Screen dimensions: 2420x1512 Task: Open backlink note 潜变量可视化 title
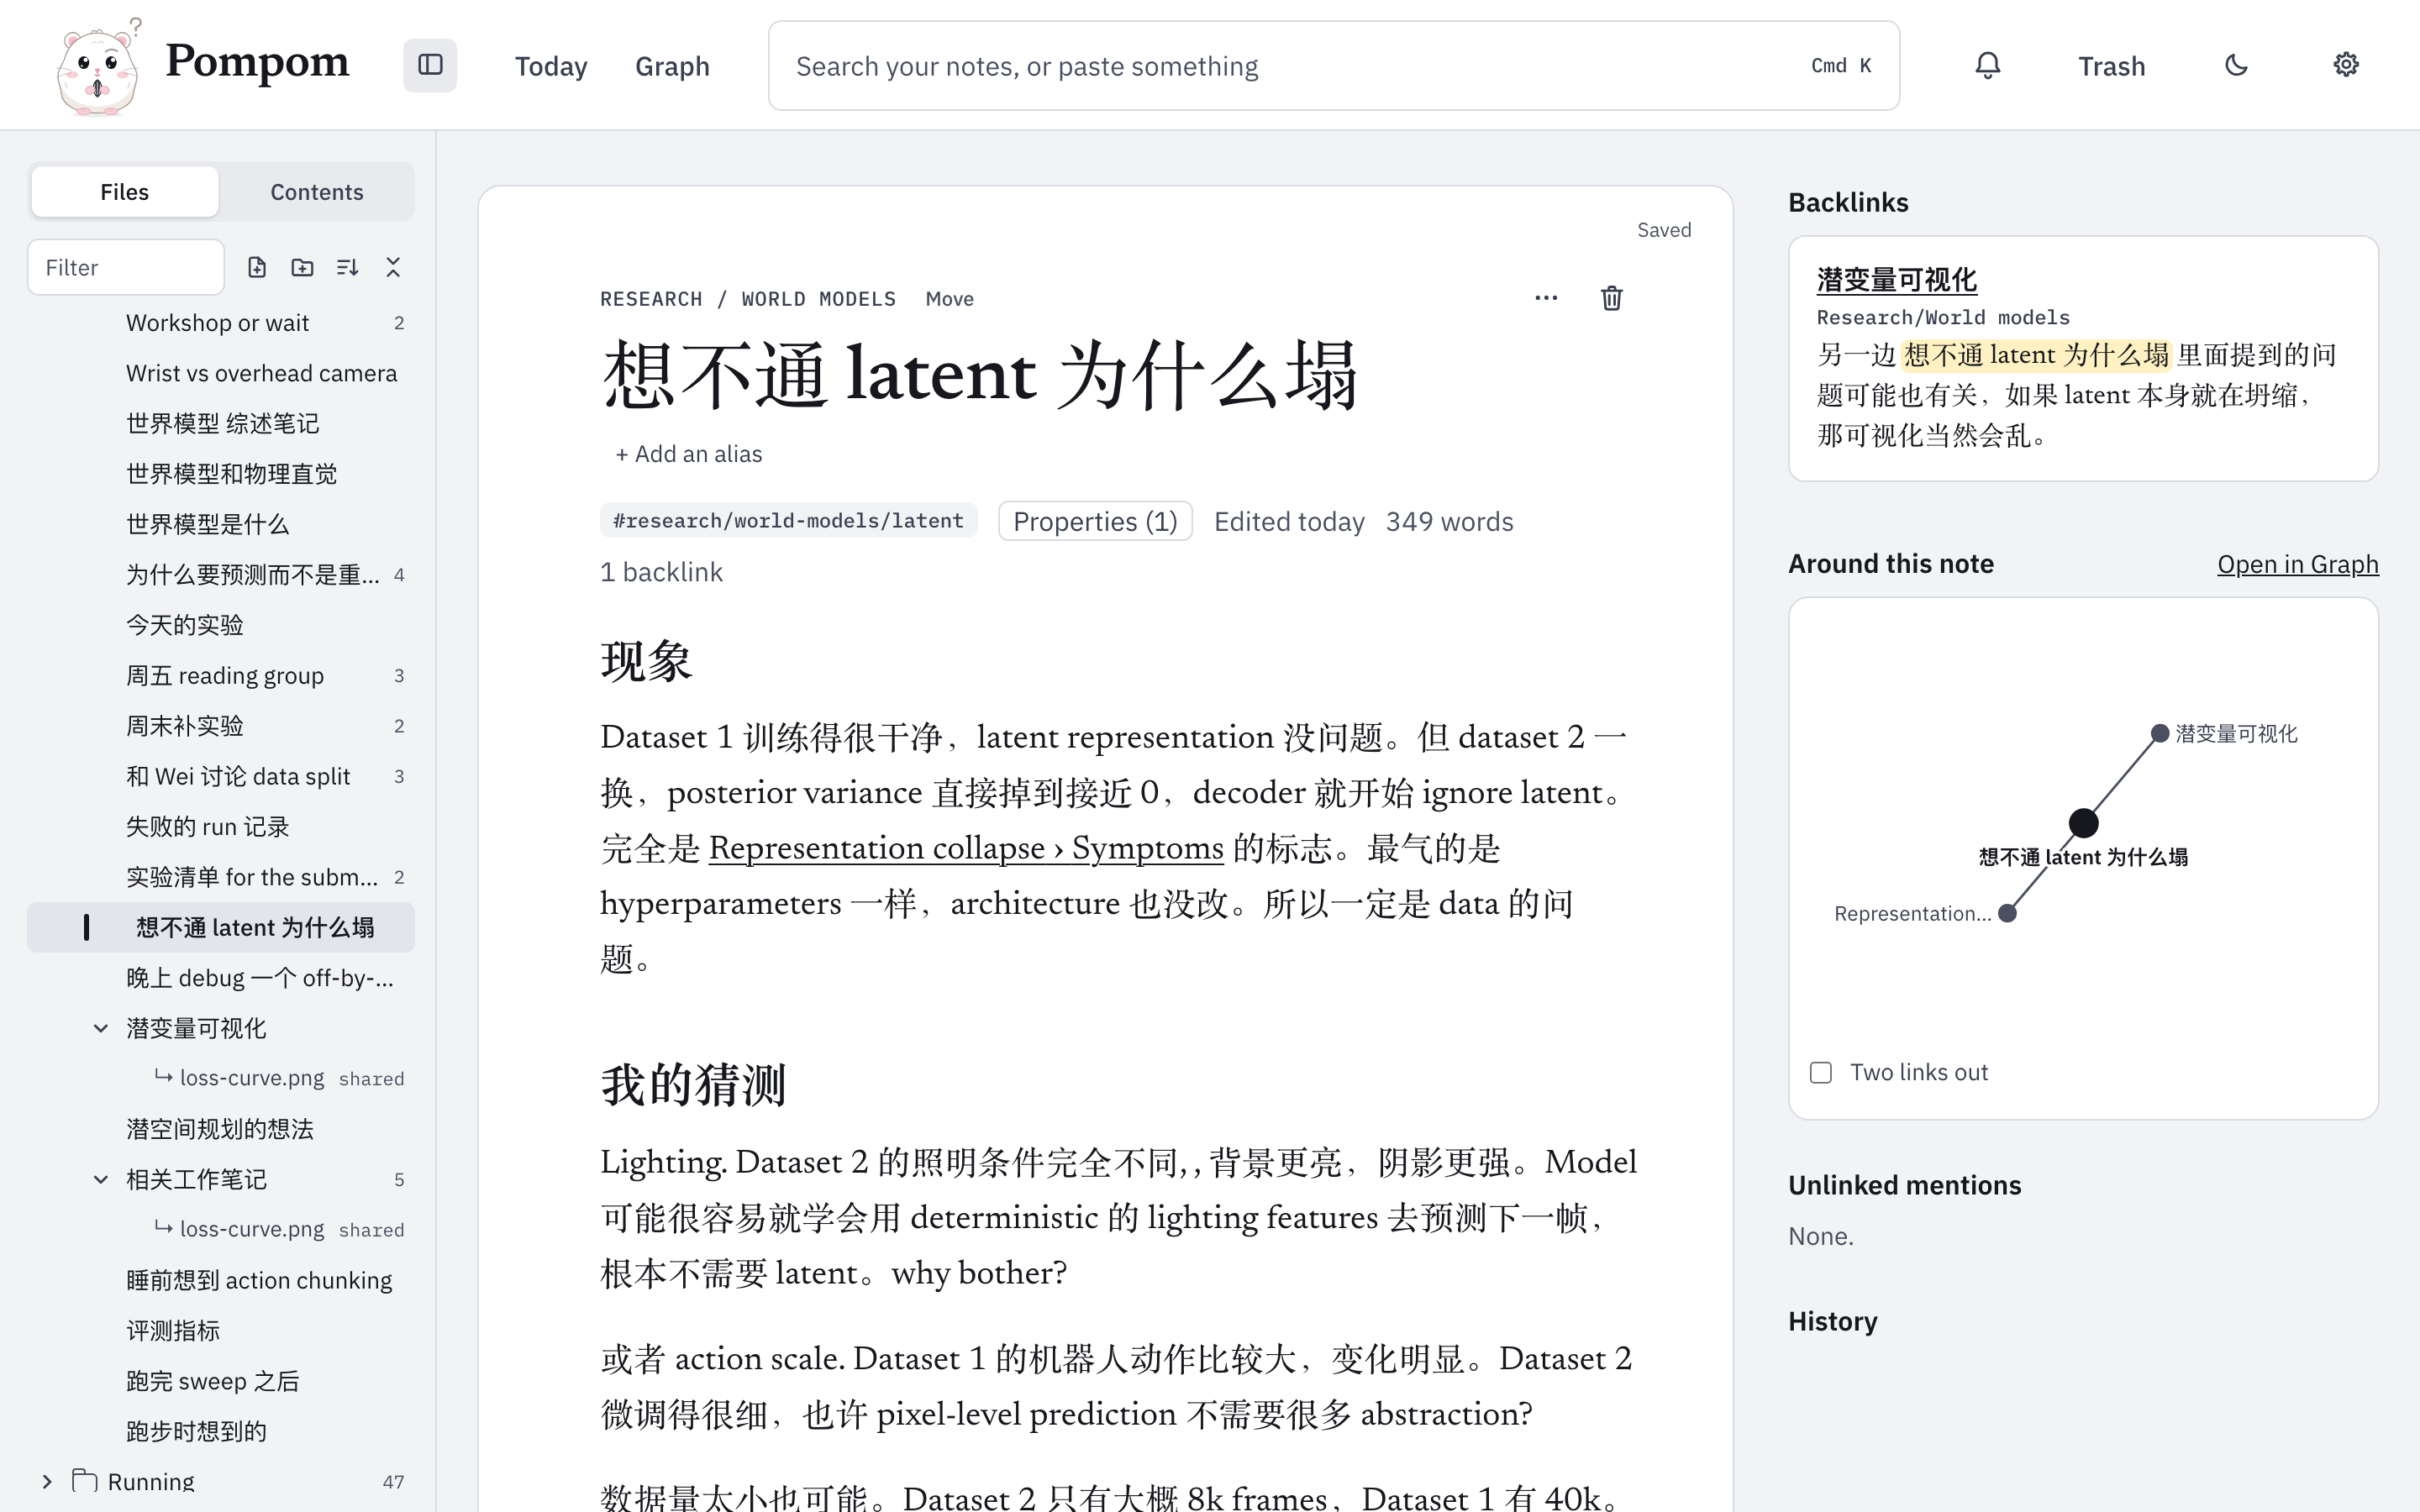click(1896, 280)
